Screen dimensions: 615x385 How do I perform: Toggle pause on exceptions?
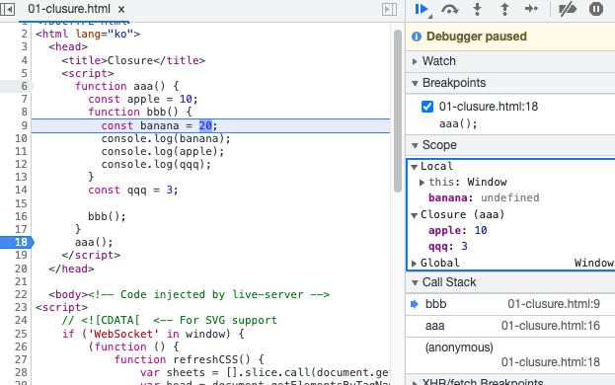(x=596, y=9)
